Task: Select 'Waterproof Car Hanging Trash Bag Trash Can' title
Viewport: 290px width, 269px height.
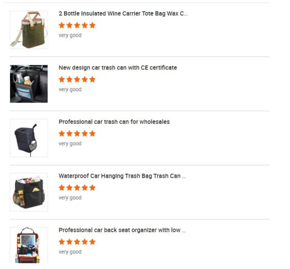Action: (x=122, y=176)
